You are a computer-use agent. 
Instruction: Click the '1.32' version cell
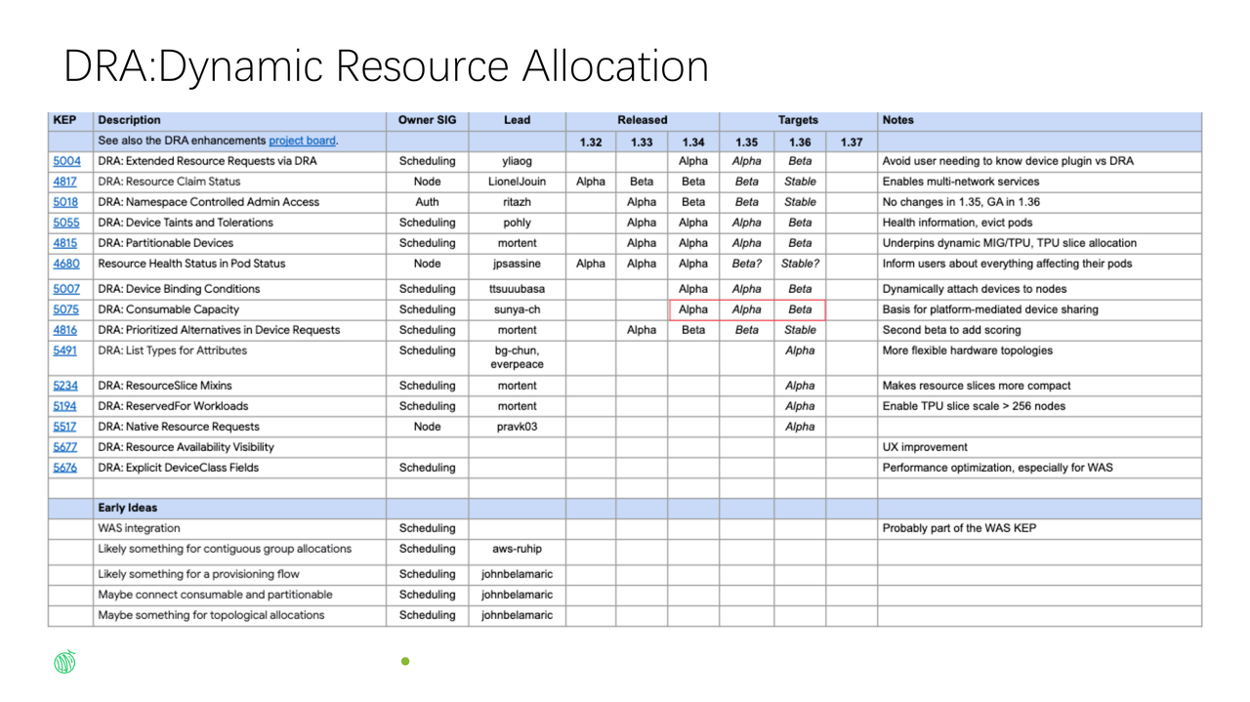click(x=590, y=142)
